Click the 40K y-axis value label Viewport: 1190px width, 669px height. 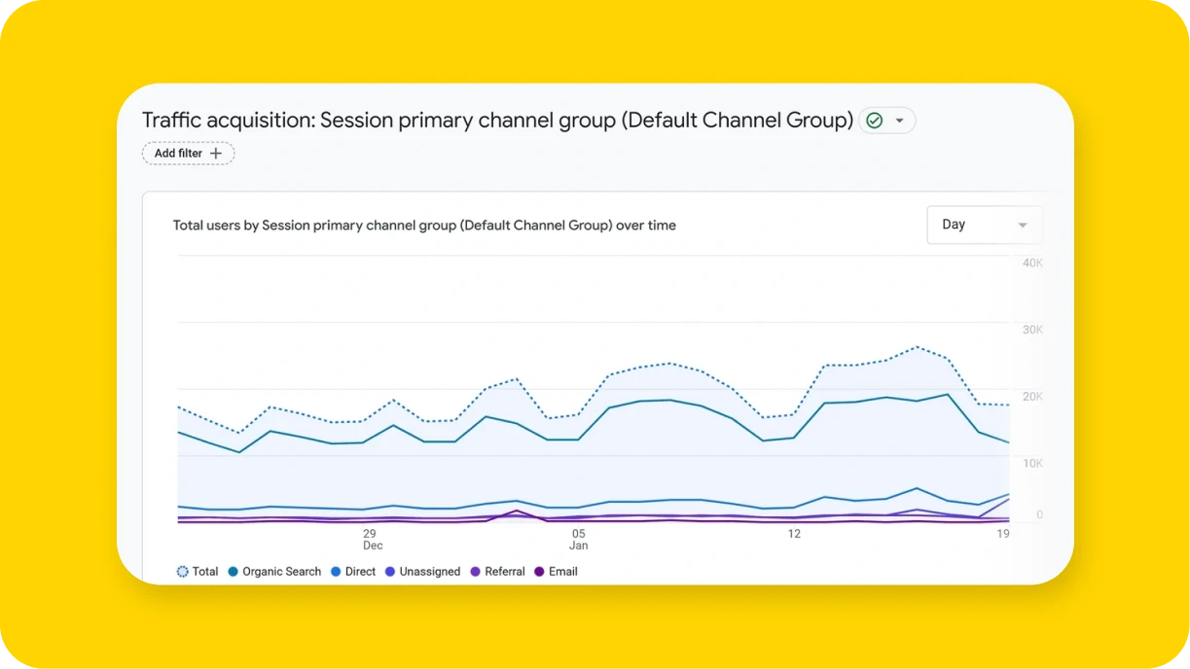(1031, 263)
